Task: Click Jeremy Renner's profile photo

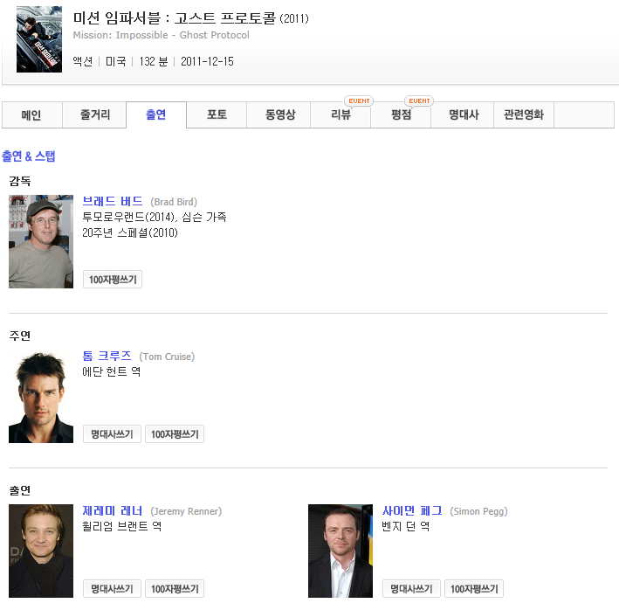Action: pos(41,551)
